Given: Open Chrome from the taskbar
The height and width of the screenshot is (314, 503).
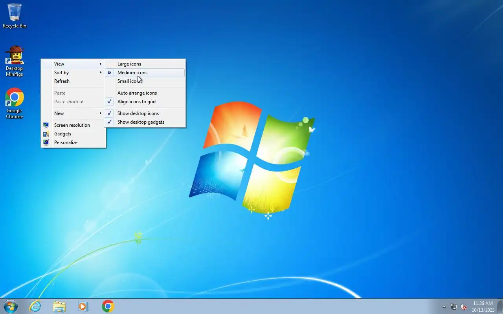Looking at the screenshot, I should (x=108, y=306).
